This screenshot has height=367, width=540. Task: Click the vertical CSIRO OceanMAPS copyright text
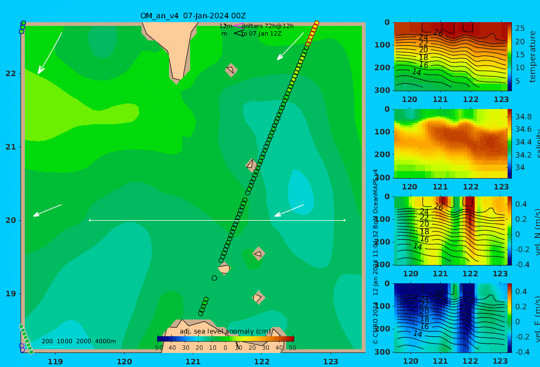pos(375,256)
